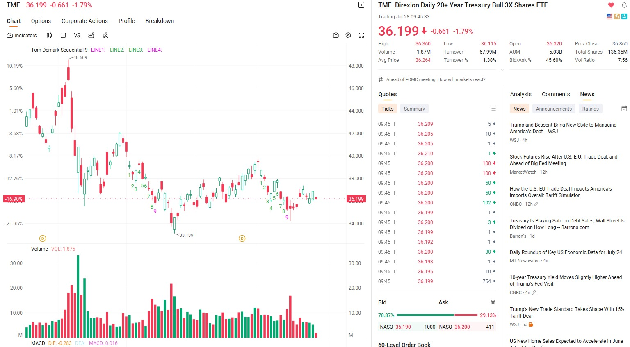The width and height of the screenshot is (630, 347).
Task: Open the Corporate Actions tab
Action: click(x=84, y=21)
